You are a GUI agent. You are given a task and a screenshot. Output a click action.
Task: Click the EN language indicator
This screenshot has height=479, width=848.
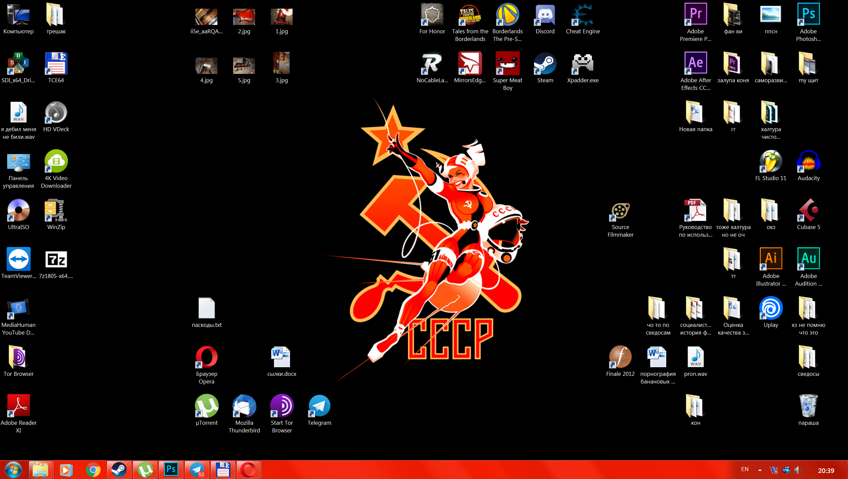[745, 469]
